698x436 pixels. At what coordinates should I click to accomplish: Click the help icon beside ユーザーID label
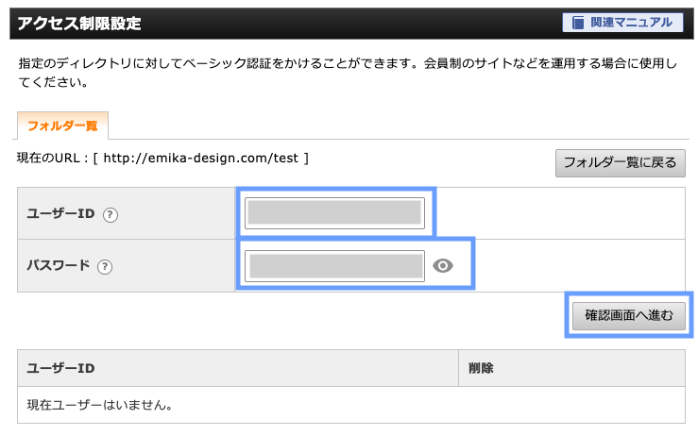[x=111, y=214]
